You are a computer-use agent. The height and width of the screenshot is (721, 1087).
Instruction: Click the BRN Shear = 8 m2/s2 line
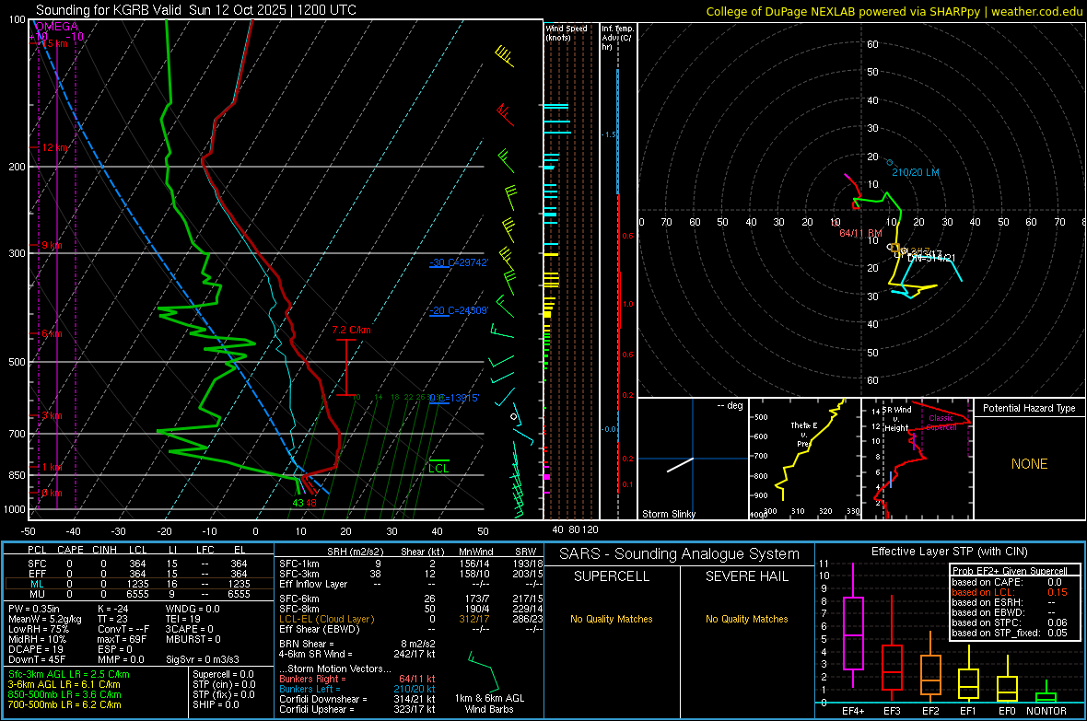[x=357, y=644]
